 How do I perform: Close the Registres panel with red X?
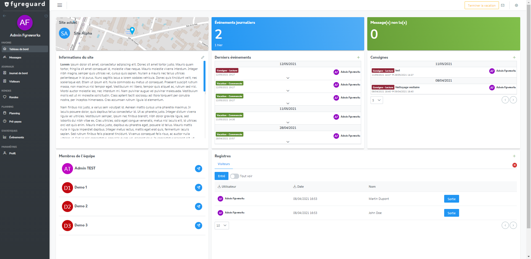[514, 165]
